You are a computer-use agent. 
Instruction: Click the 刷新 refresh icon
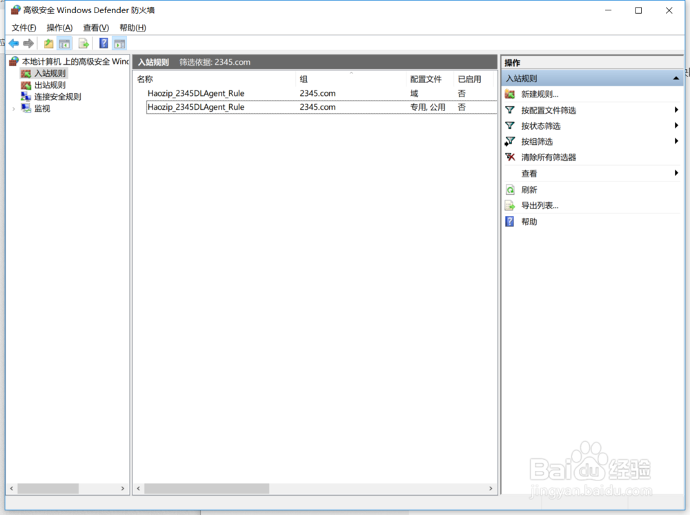click(x=510, y=190)
